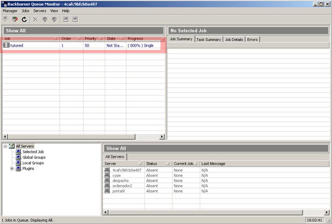Image resolution: width=332 pixels, height=224 pixels.
Task: Click the Remove server toolbar icon
Action: (75, 19)
